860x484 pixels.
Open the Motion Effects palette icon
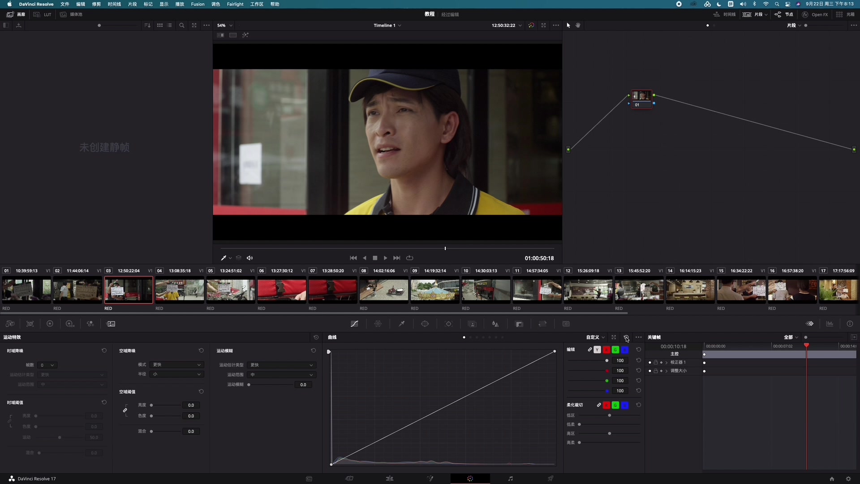pos(111,324)
